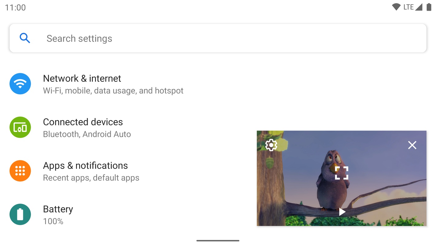Viewport: 436px width, 245px height.
Task: Tap the status bar battery indicator
Action: (x=429, y=7)
